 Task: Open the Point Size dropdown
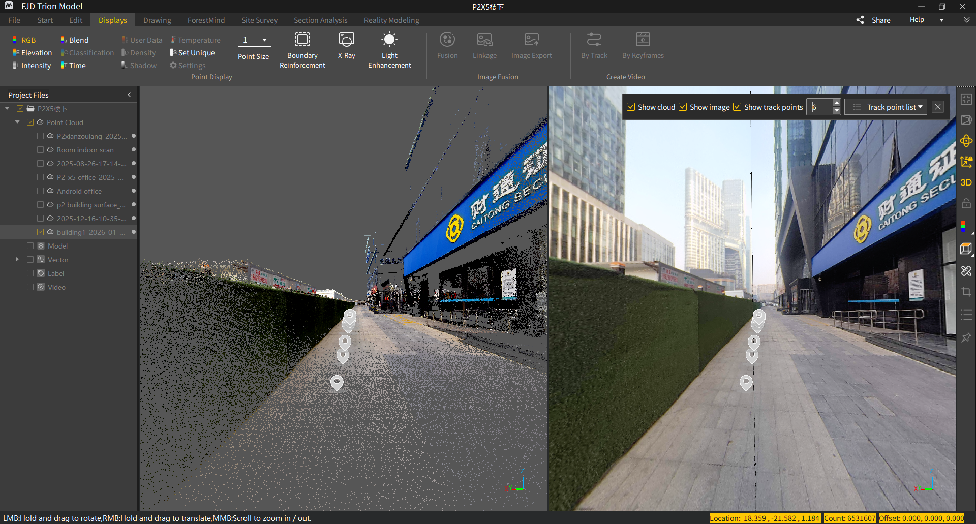pyautogui.click(x=264, y=40)
